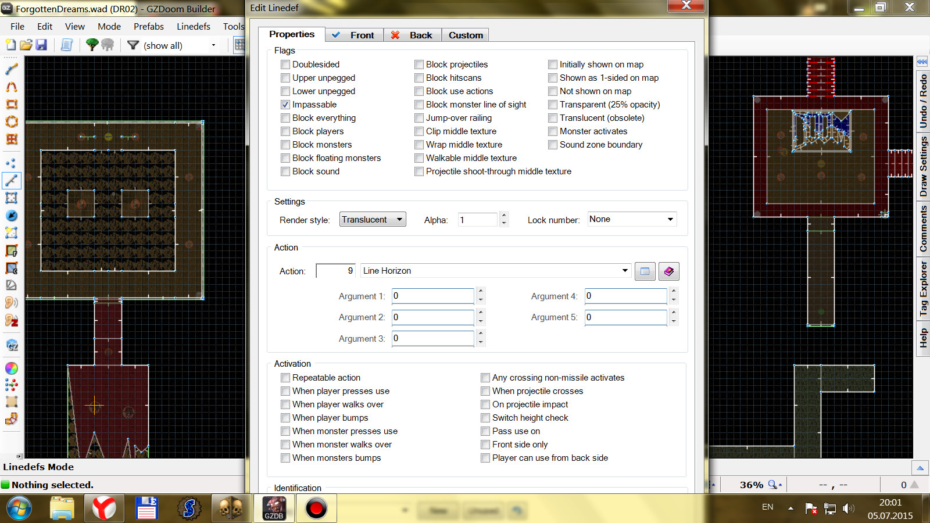The image size is (930, 523).
Task: Increase Alpha value with up arrow
Action: pos(504,216)
